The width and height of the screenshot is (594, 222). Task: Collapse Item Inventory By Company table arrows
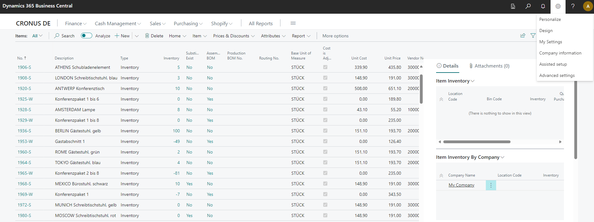[x=441, y=176]
